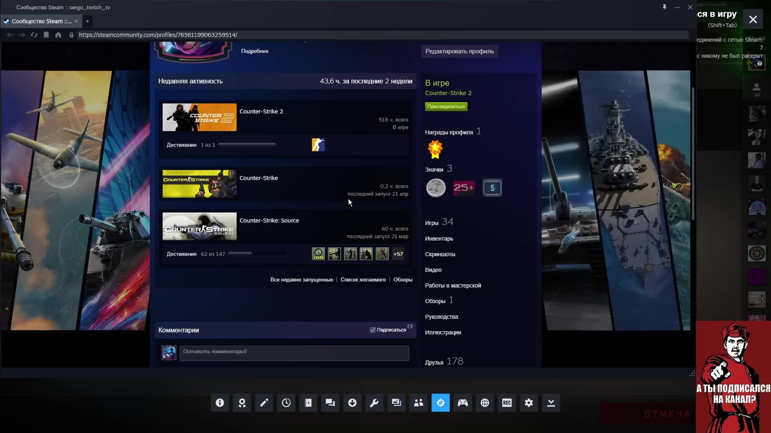The image size is (771, 433).
Task: Open Друзья 178 link
Action: pyautogui.click(x=444, y=362)
